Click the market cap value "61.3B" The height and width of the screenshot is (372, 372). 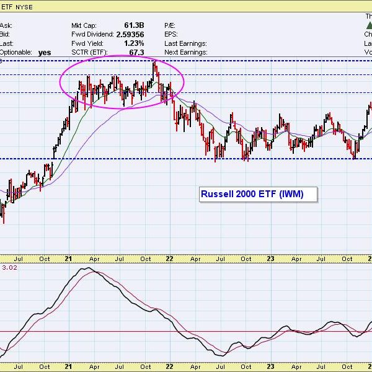click(x=134, y=25)
